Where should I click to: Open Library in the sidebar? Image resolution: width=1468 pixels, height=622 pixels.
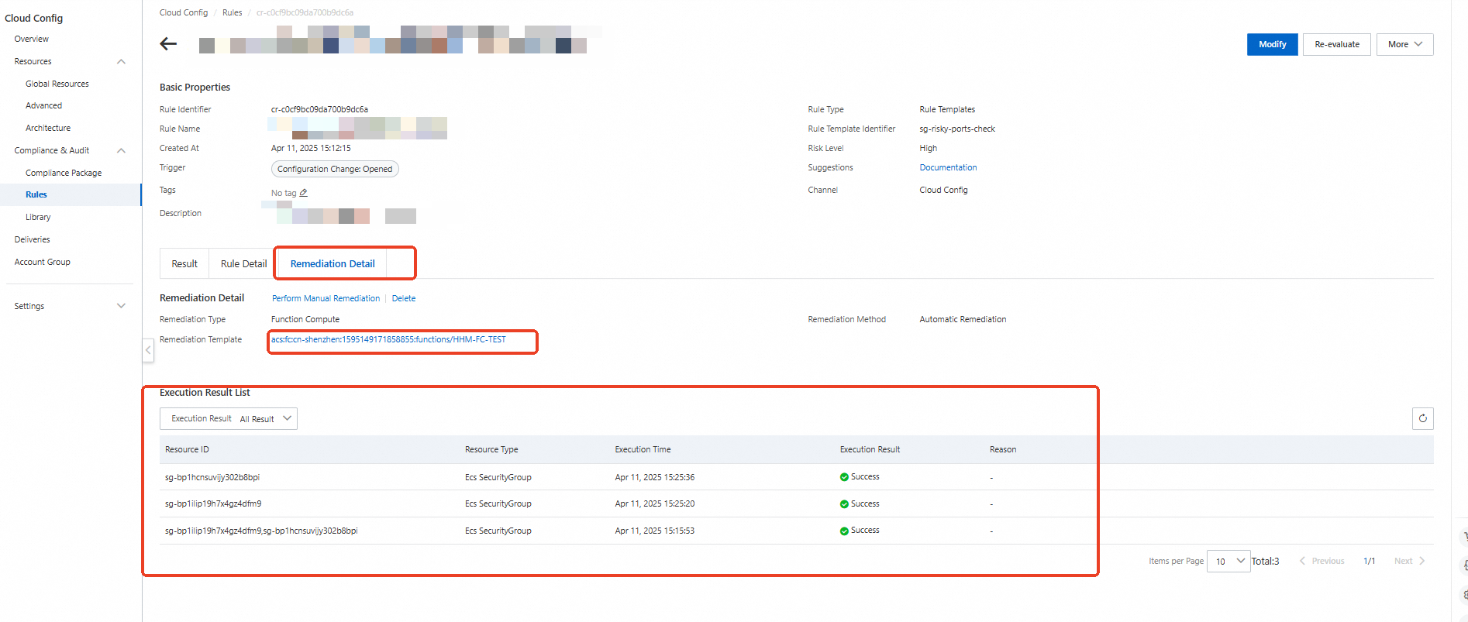pyautogui.click(x=38, y=217)
